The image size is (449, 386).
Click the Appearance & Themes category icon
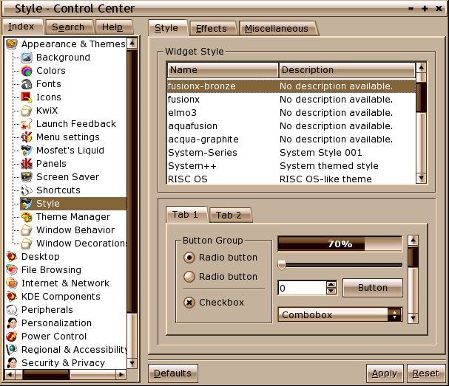point(12,44)
